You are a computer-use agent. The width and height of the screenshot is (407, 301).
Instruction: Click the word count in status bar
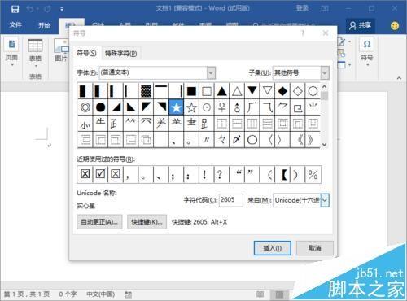point(68,294)
